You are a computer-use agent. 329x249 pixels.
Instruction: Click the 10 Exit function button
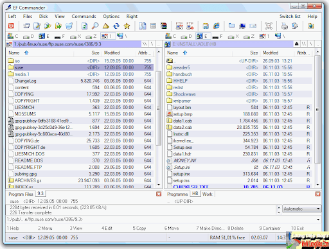298,228
